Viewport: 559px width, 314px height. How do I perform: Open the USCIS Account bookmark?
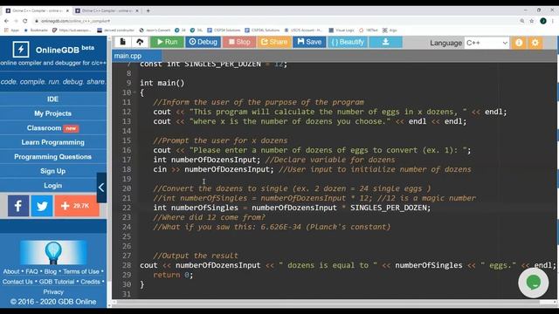303,31
